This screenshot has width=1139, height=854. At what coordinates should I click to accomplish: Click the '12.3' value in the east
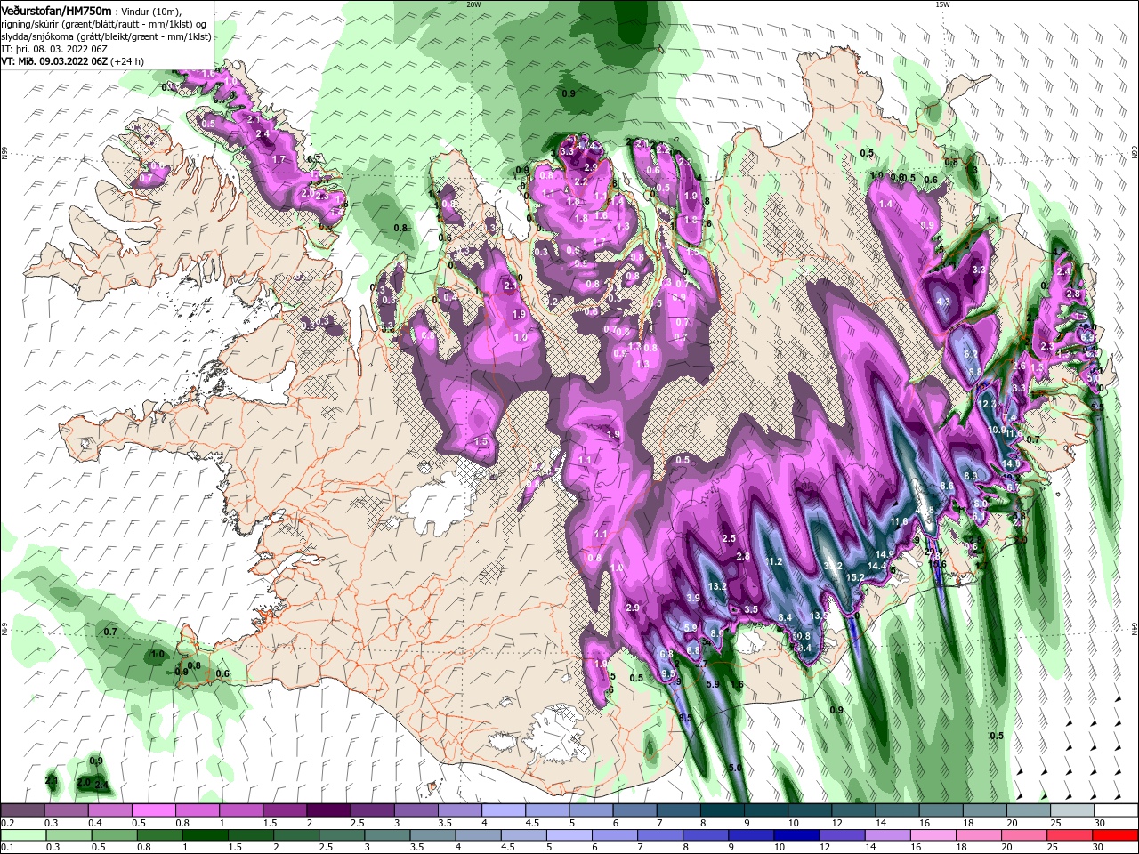[988, 404]
